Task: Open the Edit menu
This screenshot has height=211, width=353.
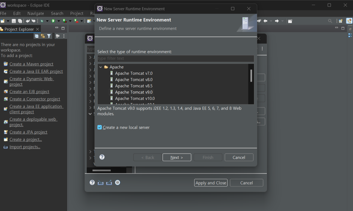Action: point(17,13)
